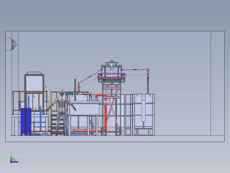Select the purple ring frame on tower
The width and height of the screenshot is (230, 173).
click(x=111, y=74)
